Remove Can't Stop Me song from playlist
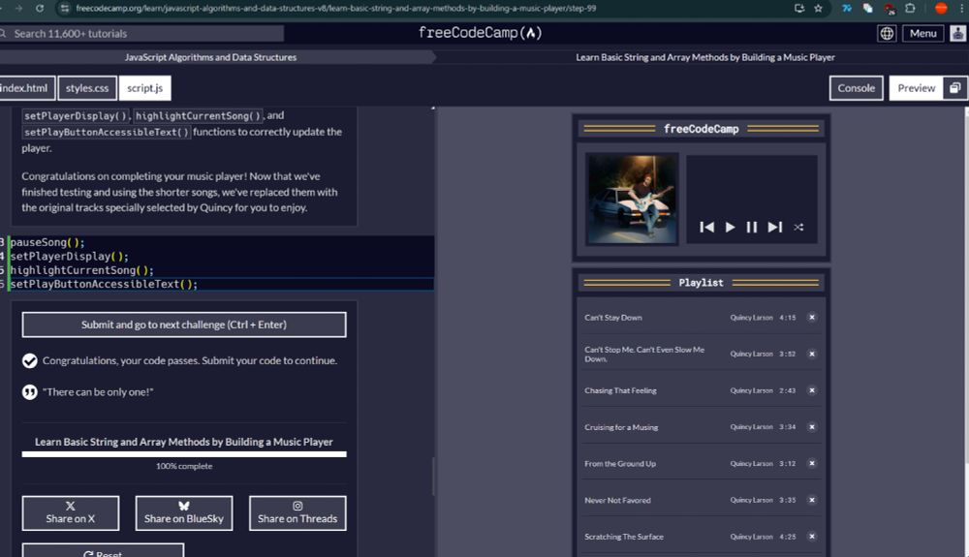This screenshot has width=969, height=557. tap(812, 354)
